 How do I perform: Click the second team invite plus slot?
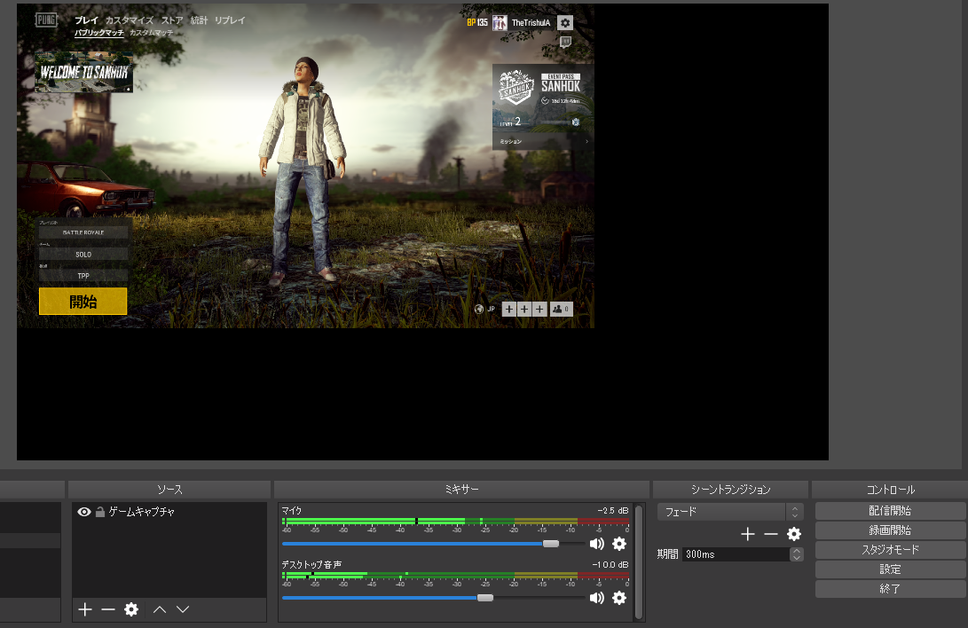pyautogui.click(x=524, y=309)
